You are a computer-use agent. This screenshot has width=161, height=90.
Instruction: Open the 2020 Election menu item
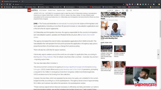point(43,10)
